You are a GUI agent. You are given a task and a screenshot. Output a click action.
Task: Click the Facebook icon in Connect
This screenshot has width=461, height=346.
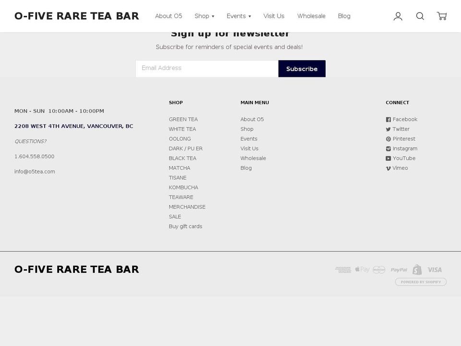(x=388, y=120)
